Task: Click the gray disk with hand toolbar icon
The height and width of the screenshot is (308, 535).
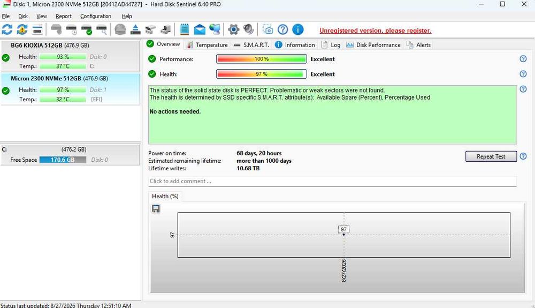Action: tap(56, 29)
